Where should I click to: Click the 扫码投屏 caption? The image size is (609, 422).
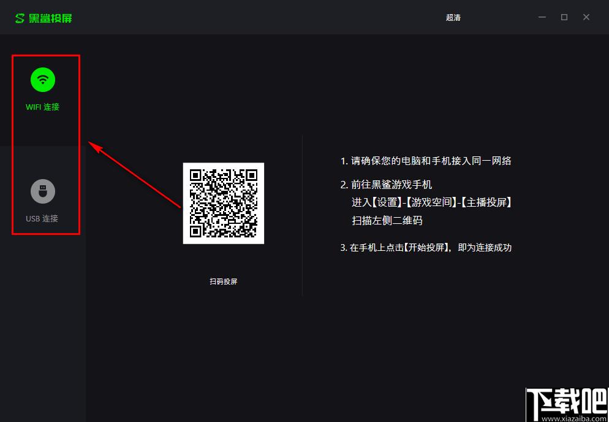pos(224,282)
